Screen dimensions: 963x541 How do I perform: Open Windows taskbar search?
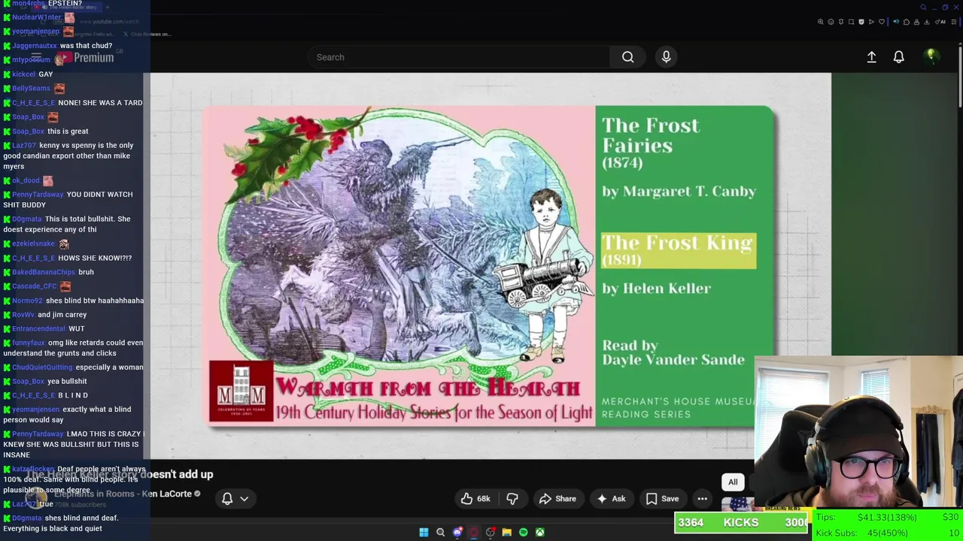point(441,532)
